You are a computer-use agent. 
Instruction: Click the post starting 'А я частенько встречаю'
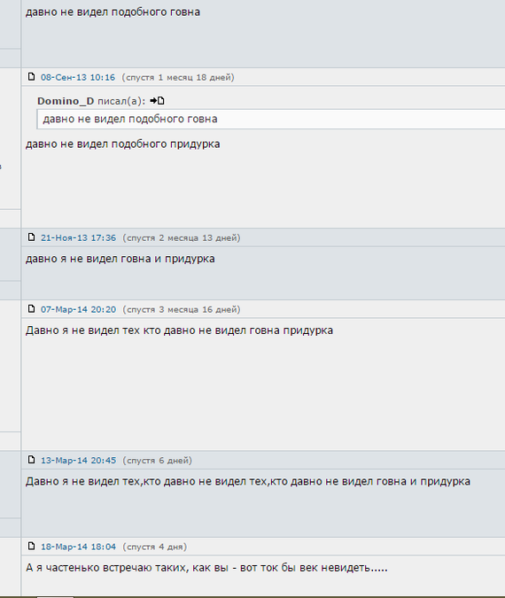pyautogui.click(x=206, y=568)
